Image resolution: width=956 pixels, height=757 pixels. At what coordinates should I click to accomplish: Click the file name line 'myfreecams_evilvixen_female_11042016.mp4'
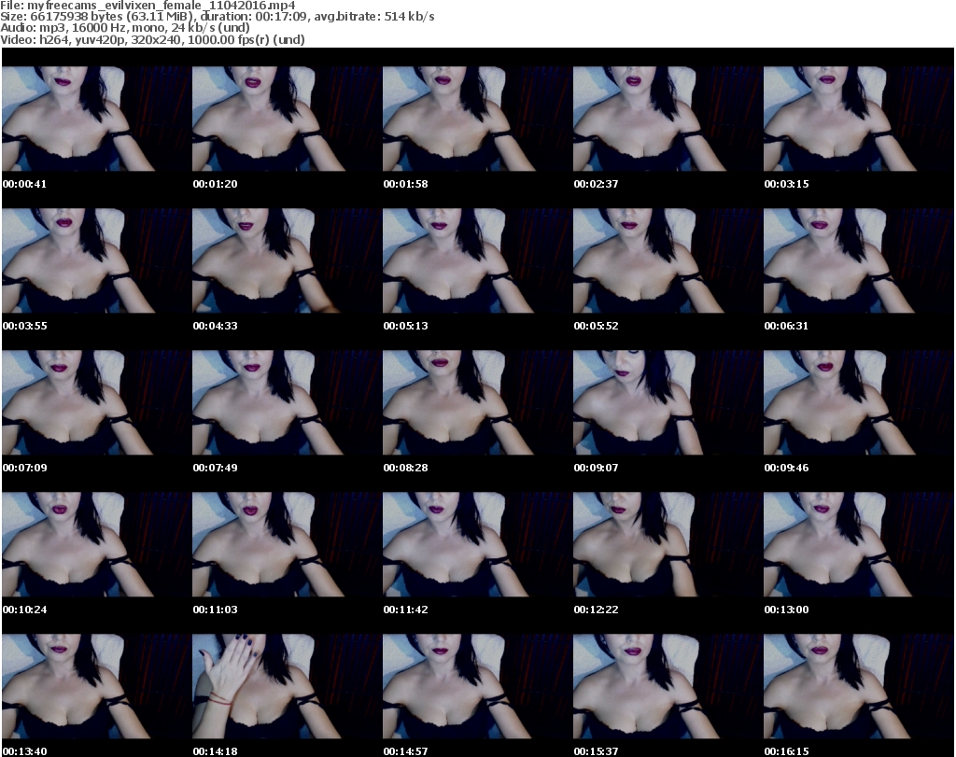148,6
